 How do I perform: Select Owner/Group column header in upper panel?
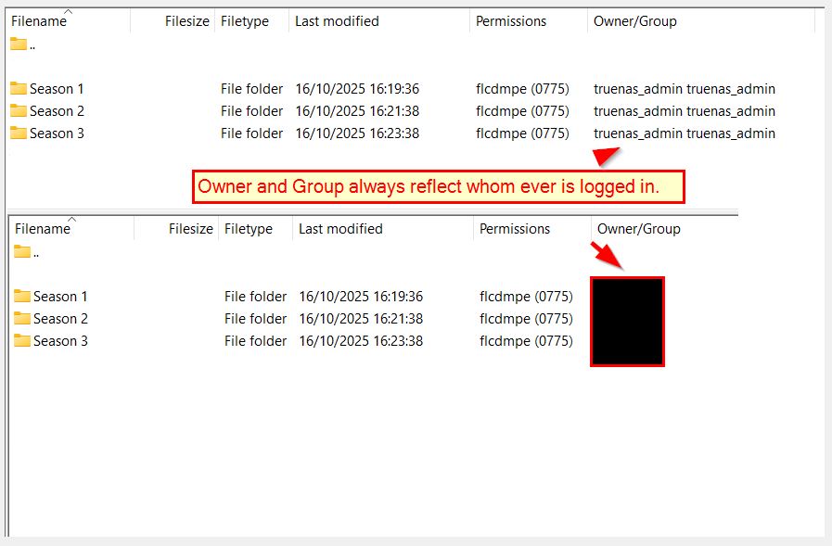[634, 21]
